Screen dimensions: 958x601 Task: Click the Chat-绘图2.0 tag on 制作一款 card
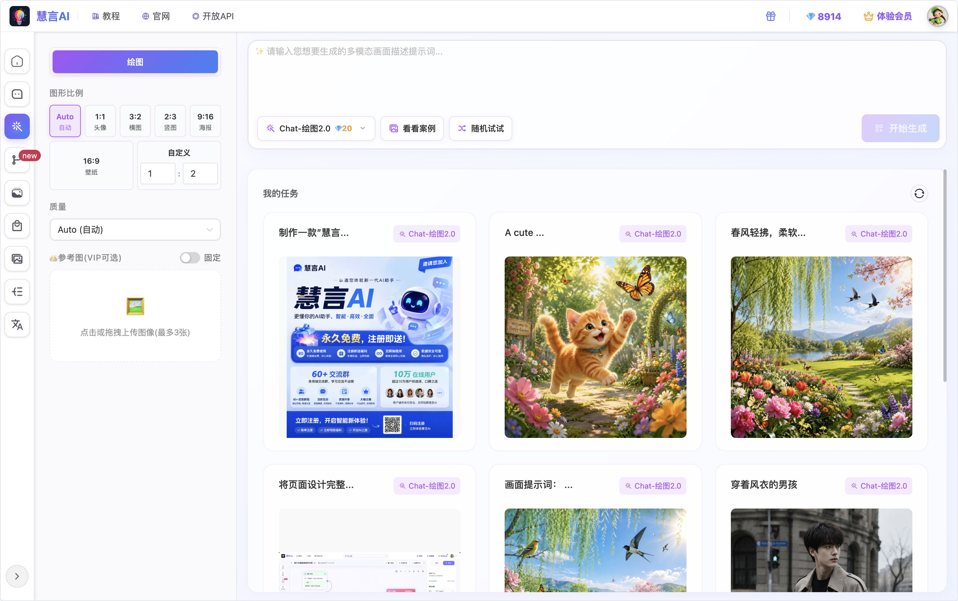point(427,234)
